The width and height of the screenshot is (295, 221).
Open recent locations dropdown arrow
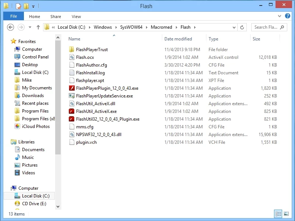point(30,27)
